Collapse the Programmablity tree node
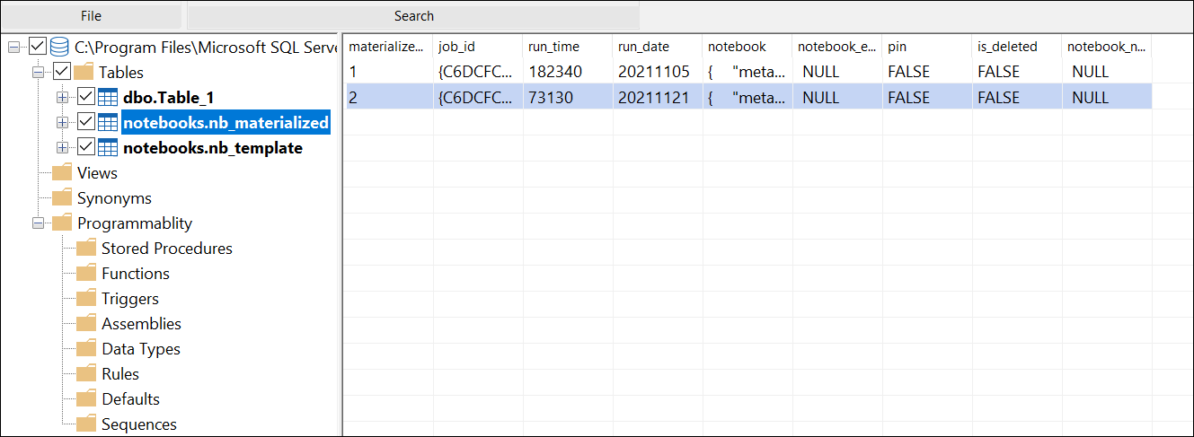This screenshot has width=1194, height=437. coord(39,223)
